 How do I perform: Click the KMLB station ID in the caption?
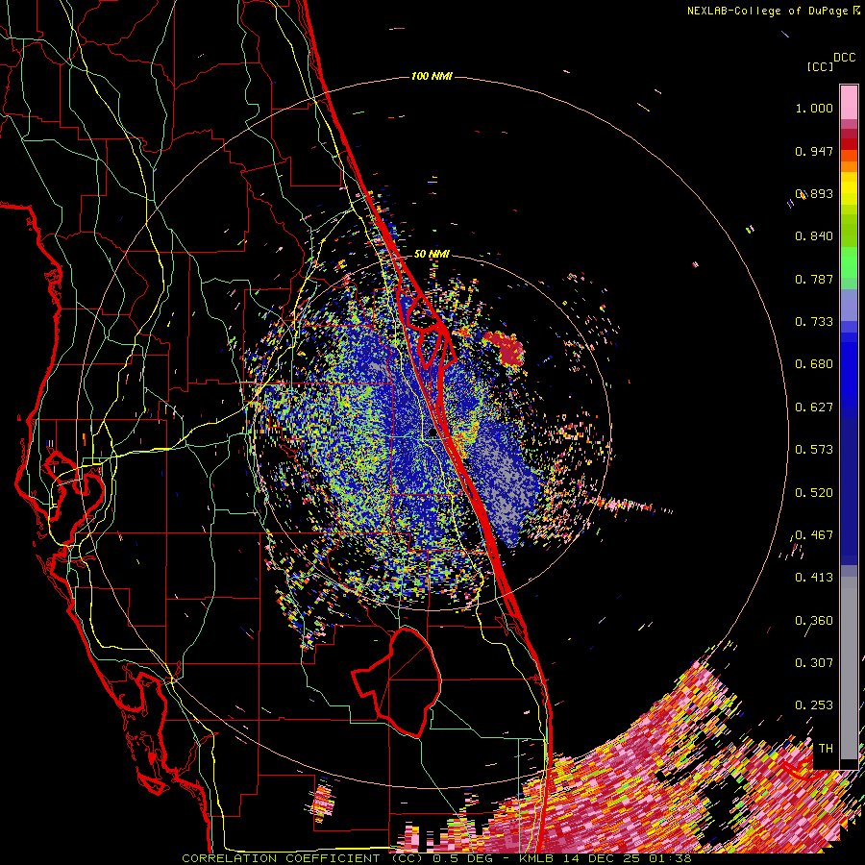[536, 858]
